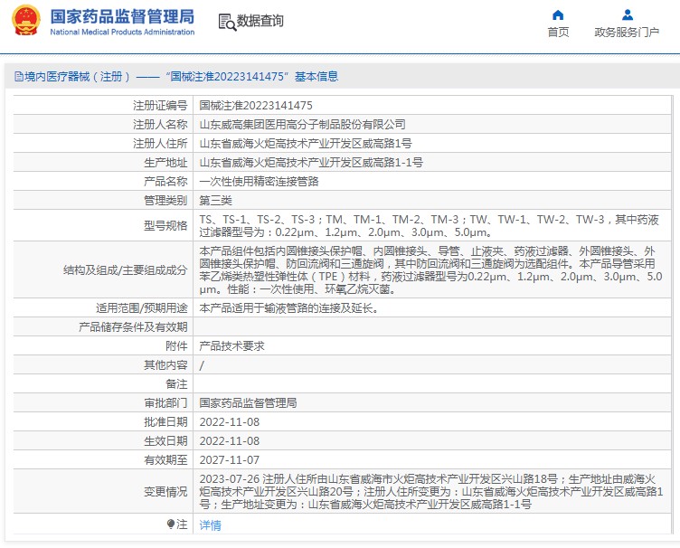Click the 数据查询 heading text

(x=260, y=21)
